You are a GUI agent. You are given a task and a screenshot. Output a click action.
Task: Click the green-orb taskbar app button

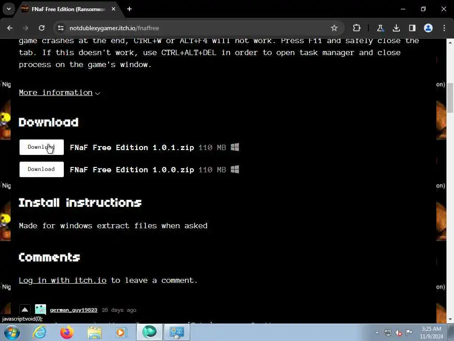pyautogui.click(x=149, y=332)
